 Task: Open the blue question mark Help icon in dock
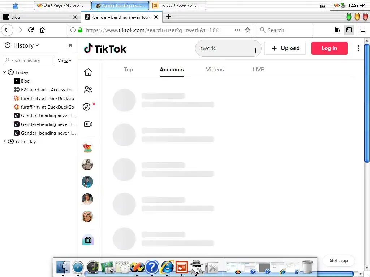(152, 267)
